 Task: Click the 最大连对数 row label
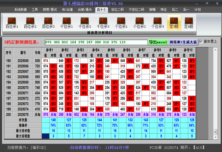pyautogui.click(x=23, y=131)
